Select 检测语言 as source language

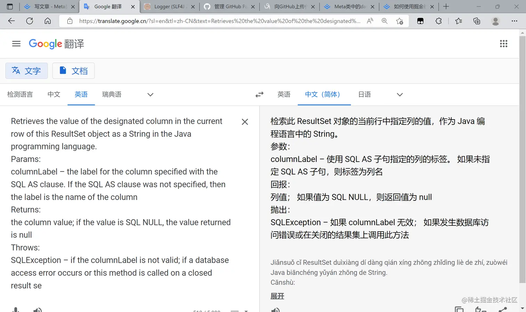pyautogui.click(x=20, y=95)
